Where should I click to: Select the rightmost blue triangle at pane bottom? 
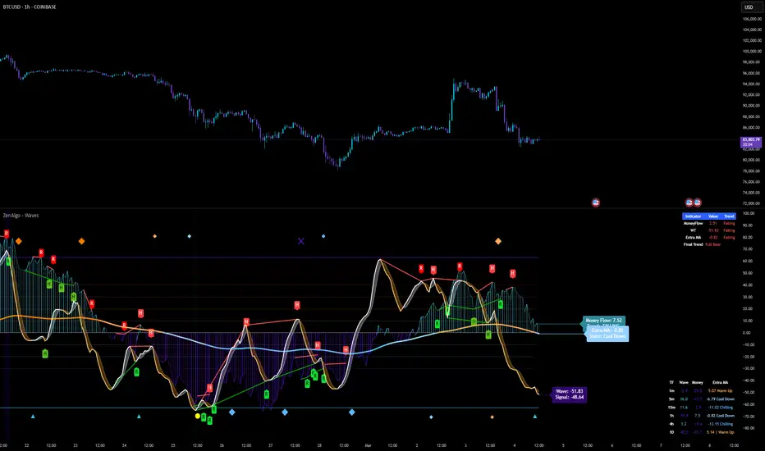[534, 417]
